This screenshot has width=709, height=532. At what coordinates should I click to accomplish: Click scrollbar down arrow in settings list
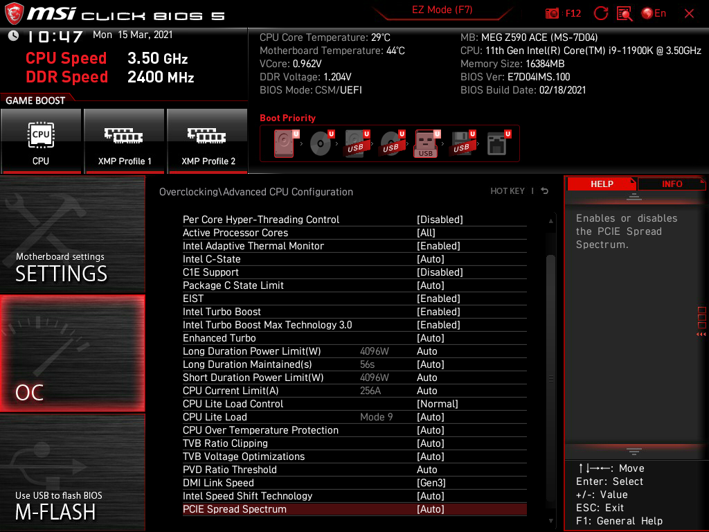click(x=550, y=521)
